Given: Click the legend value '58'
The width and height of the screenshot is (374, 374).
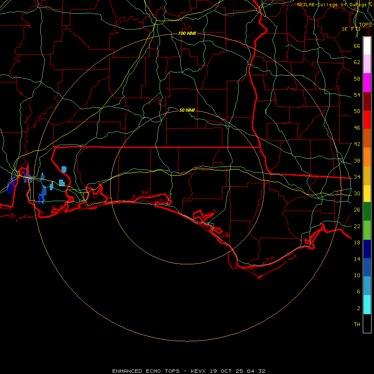Looking at the screenshot, I should pyautogui.click(x=357, y=79).
